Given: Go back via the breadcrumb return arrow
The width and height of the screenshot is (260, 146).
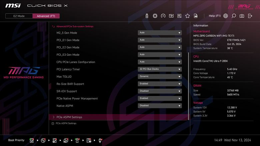Looking at the screenshot, I should pyautogui.click(x=53, y=26).
